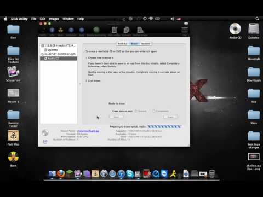
Task: Select the Erase tab
Action: click(134, 44)
